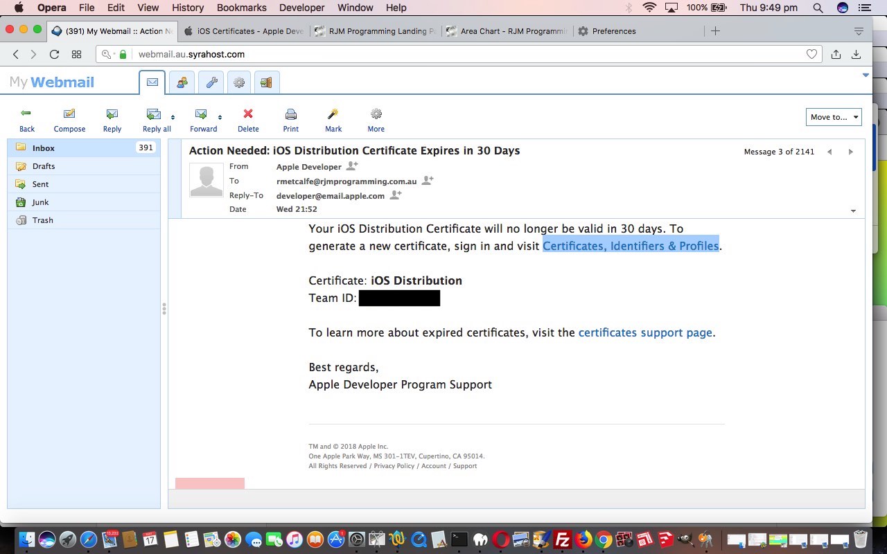Image resolution: width=887 pixels, height=554 pixels.
Task: Open the Settings gear tab in webmail
Action: (239, 82)
